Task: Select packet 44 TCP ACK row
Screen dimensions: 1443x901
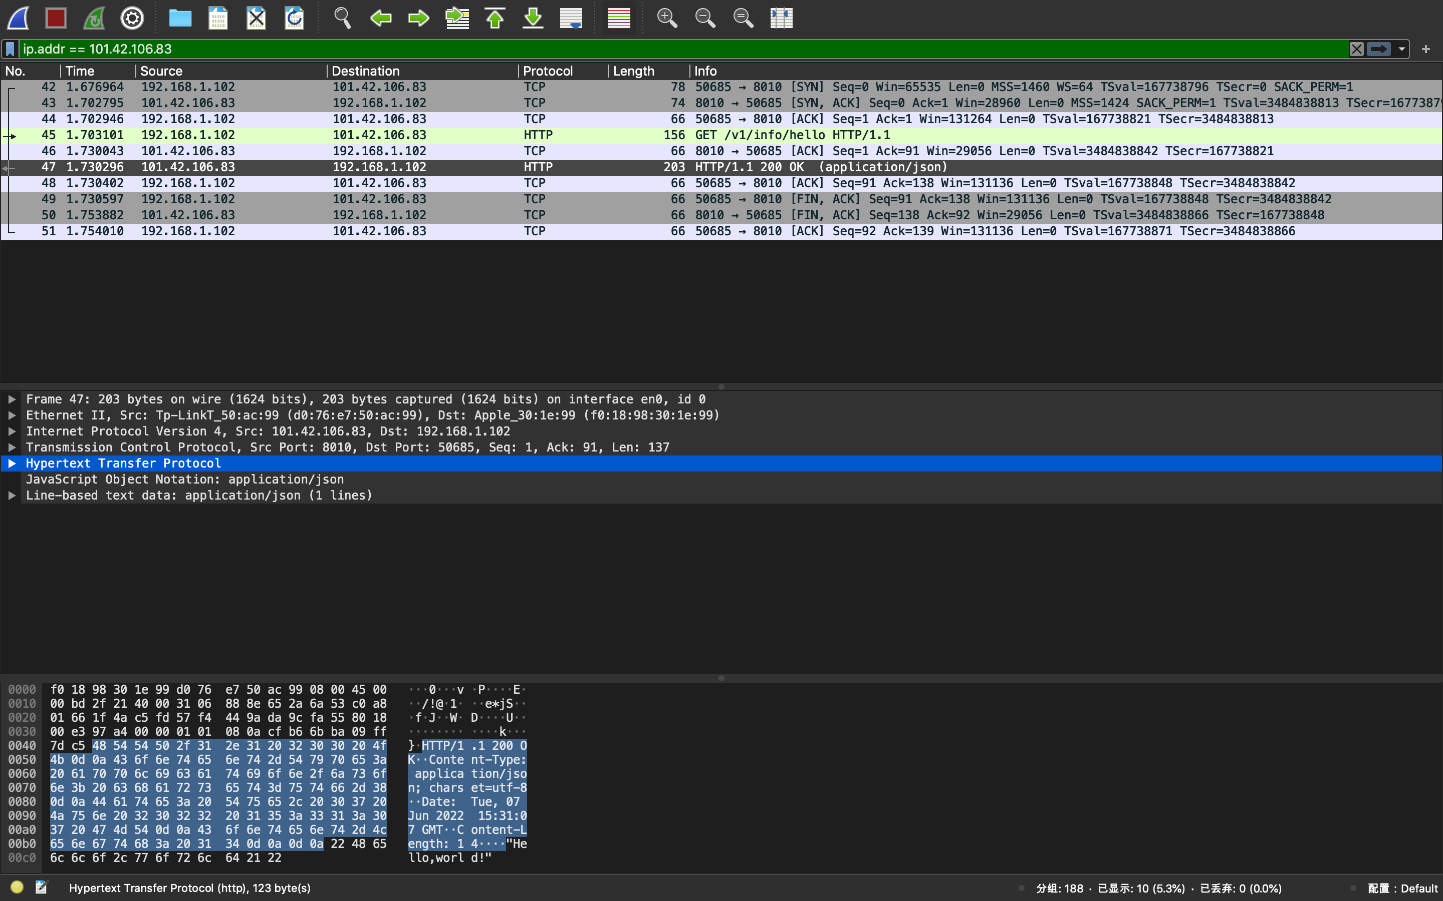Action: 722,119
